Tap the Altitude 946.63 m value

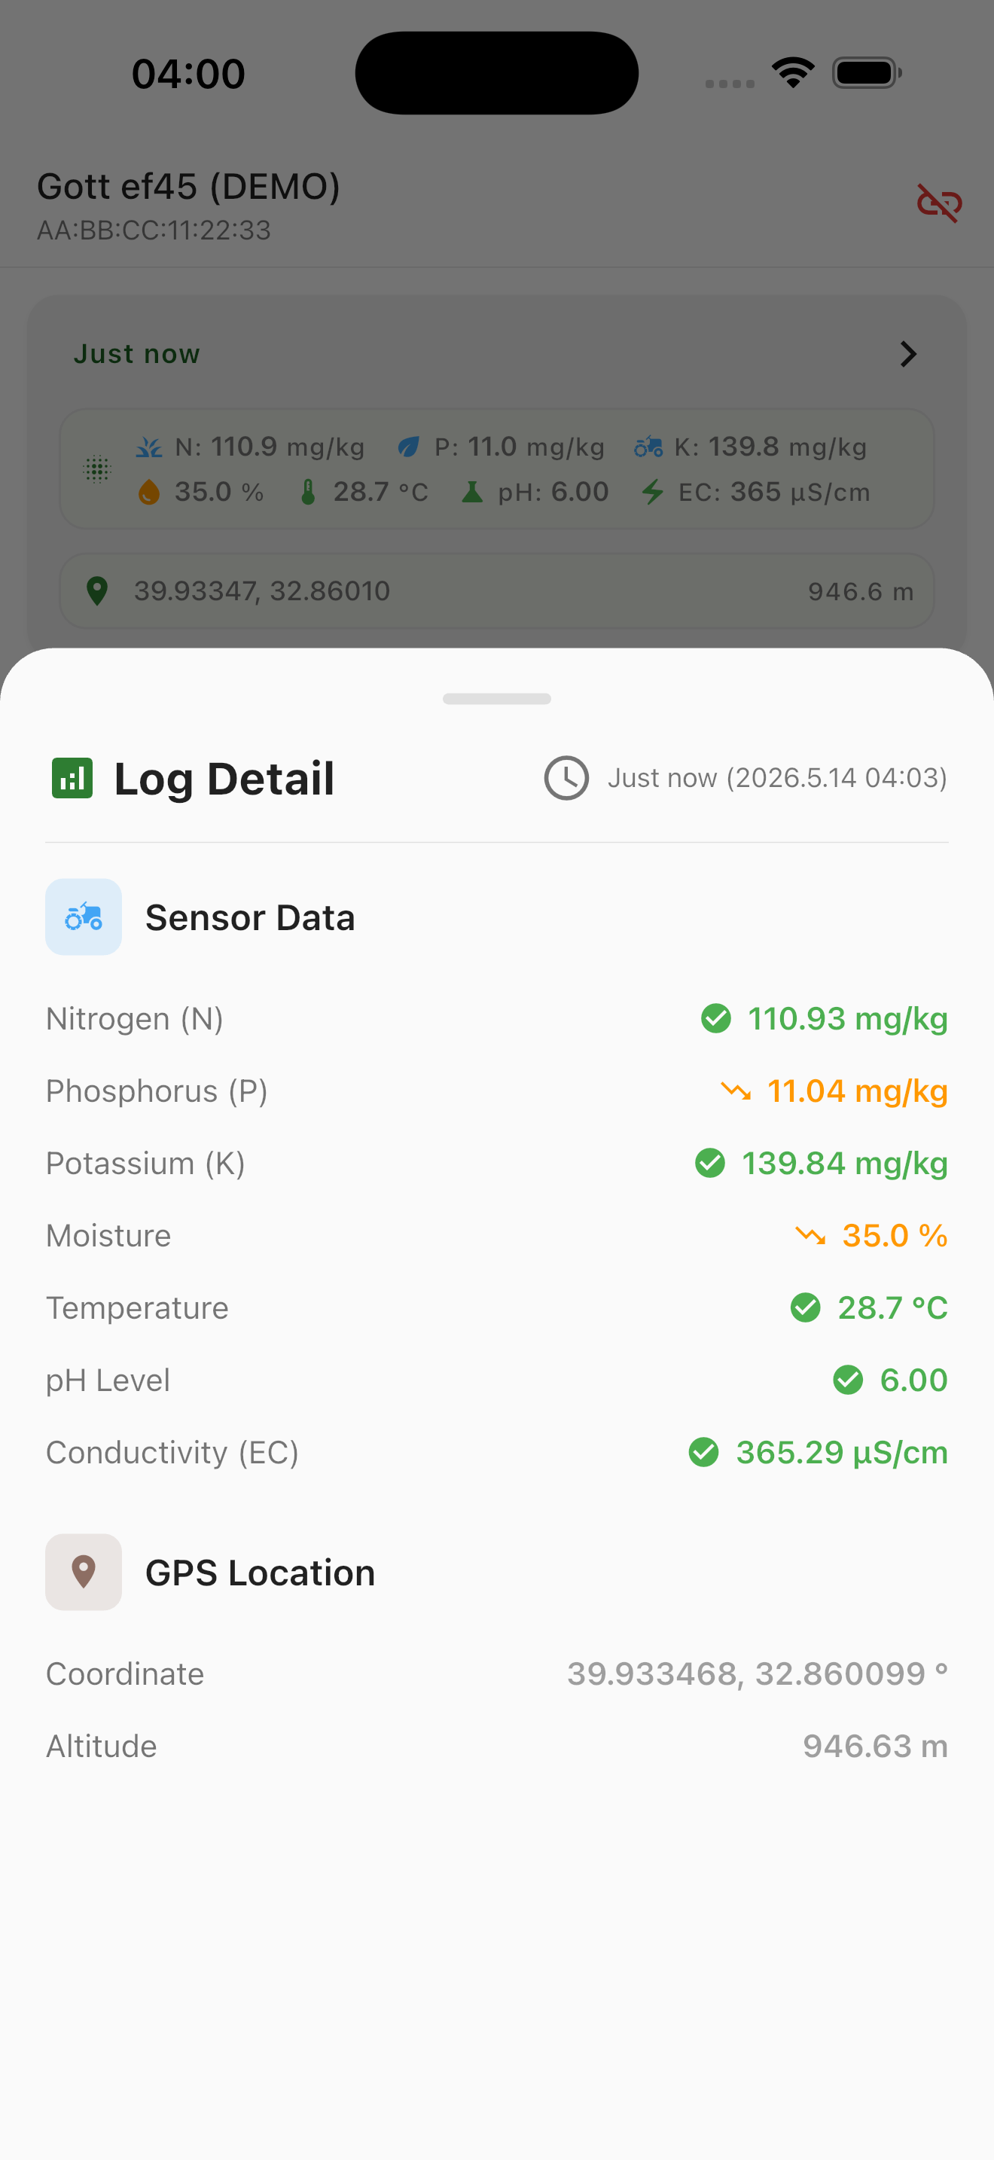[x=875, y=1746]
